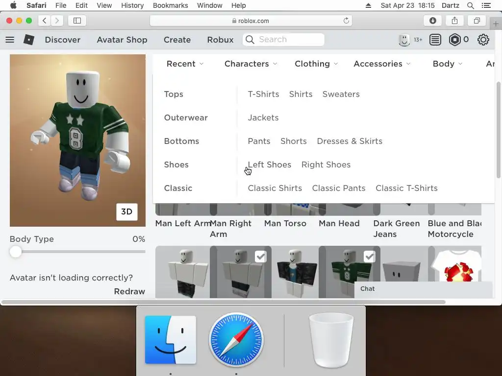The width and height of the screenshot is (502, 376).
Task: Expand the Accessories category dropdown
Action: coord(382,64)
